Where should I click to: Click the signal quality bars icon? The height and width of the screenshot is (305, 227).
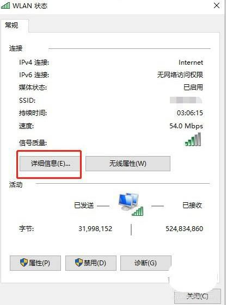[193, 139]
